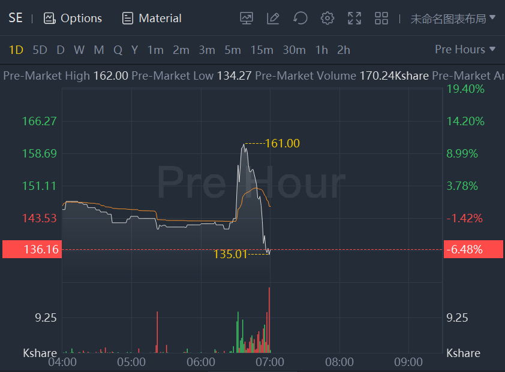Select the 15m interval
Screen dimensions: 505x372
pos(262,50)
